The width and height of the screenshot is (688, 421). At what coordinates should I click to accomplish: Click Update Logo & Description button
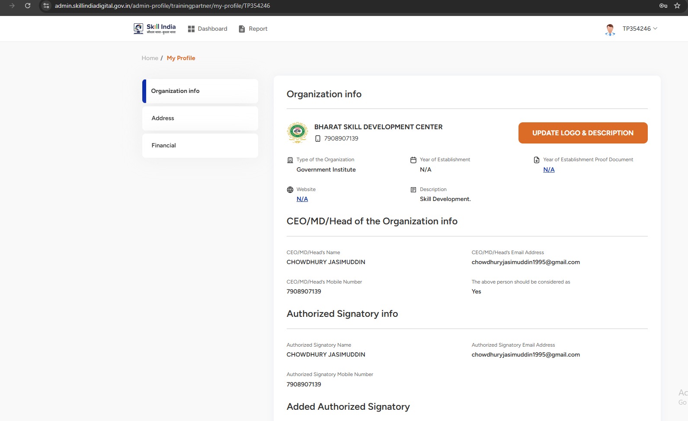(x=583, y=133)
